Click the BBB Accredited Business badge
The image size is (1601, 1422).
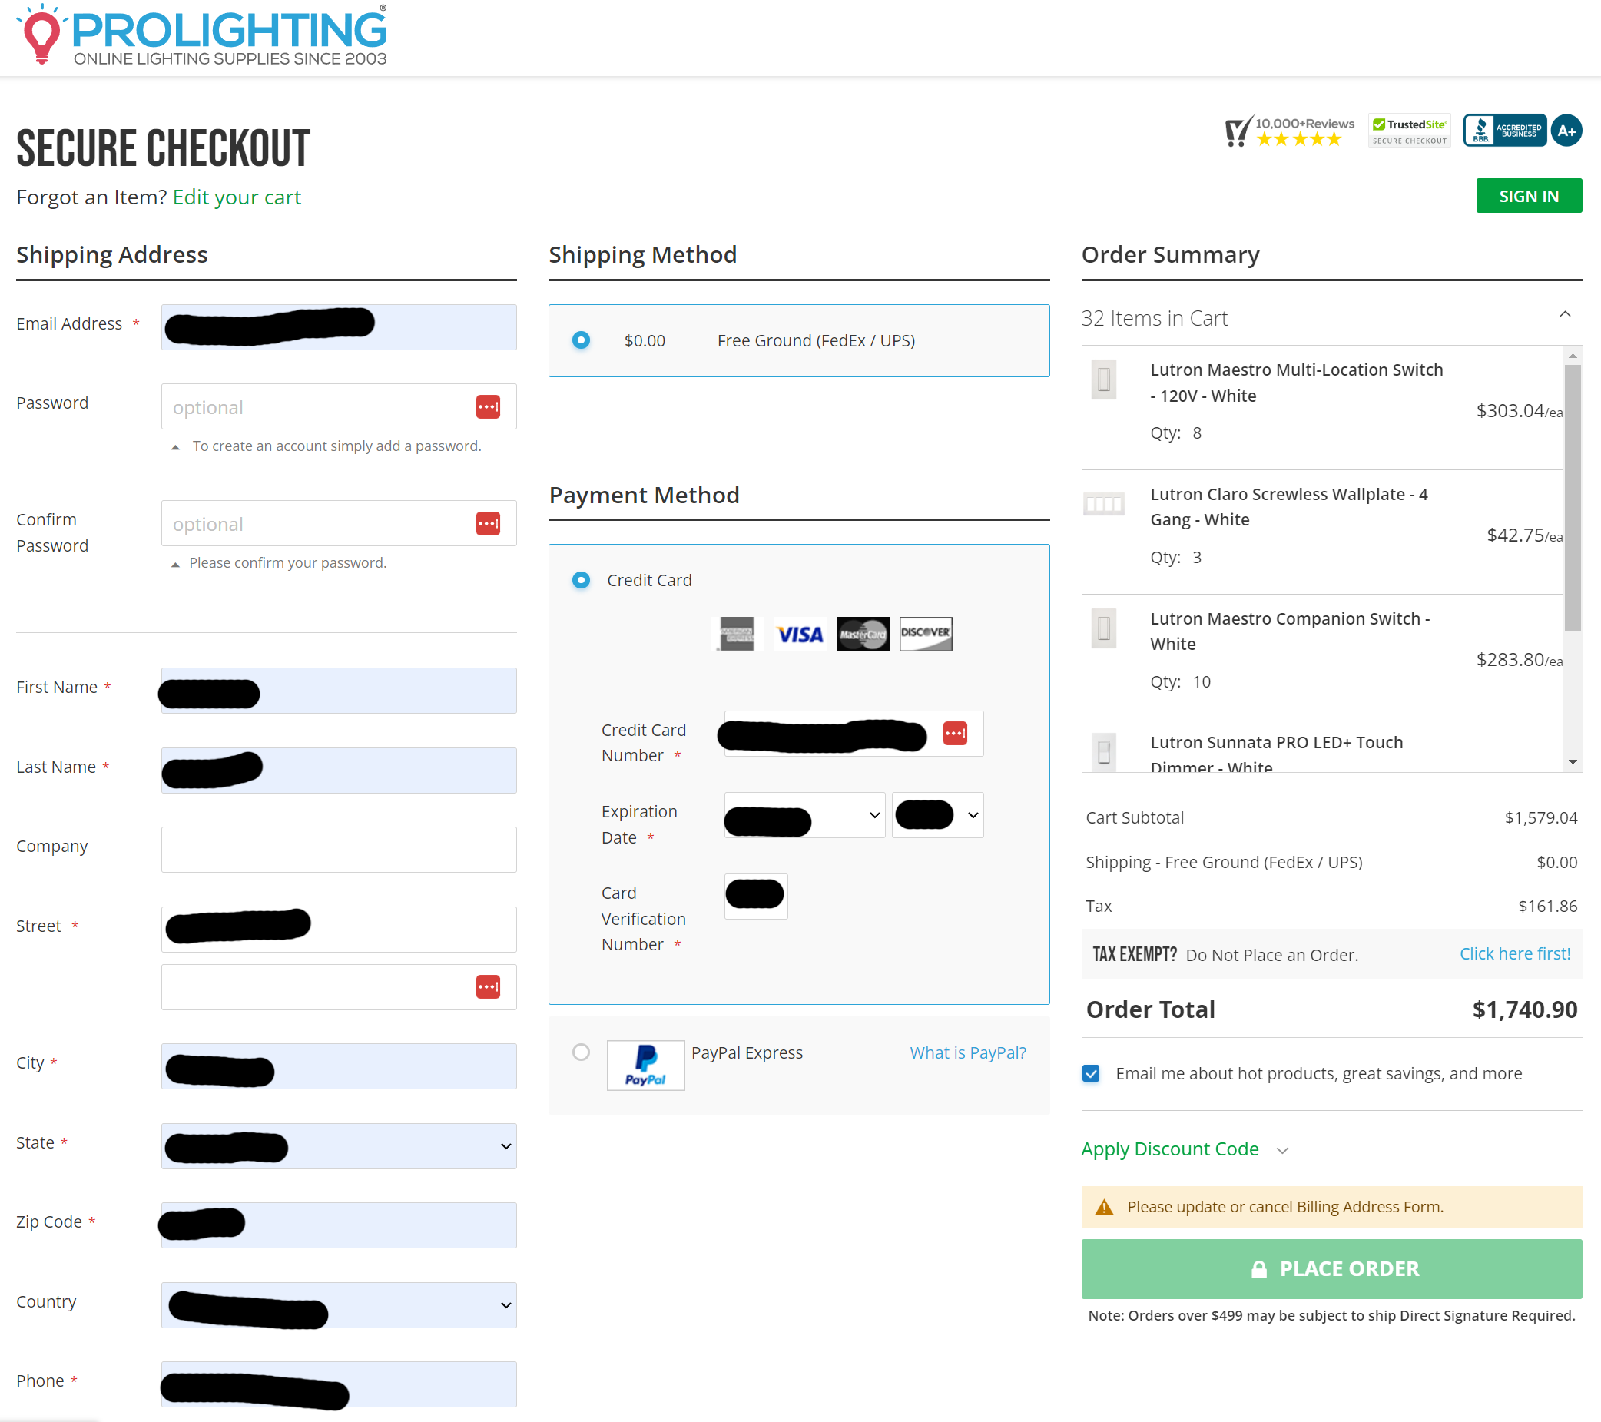(x=1503, y=130)
